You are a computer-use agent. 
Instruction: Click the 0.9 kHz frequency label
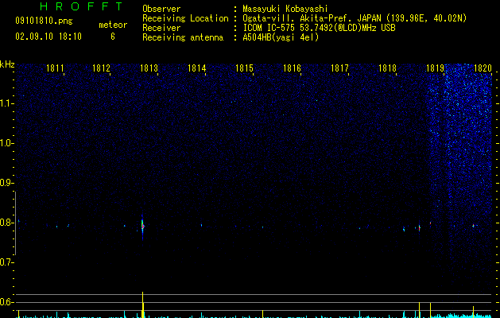pyautogui.click(x=7, y=183)
